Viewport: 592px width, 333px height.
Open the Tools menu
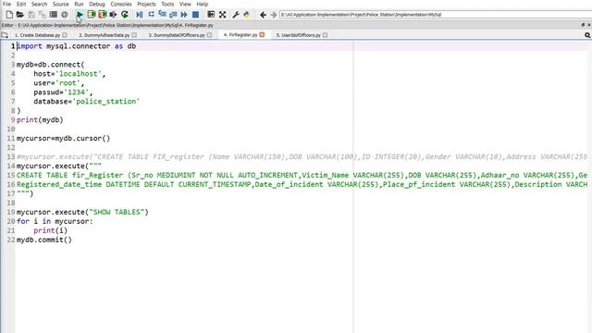[x=167, y=4]
